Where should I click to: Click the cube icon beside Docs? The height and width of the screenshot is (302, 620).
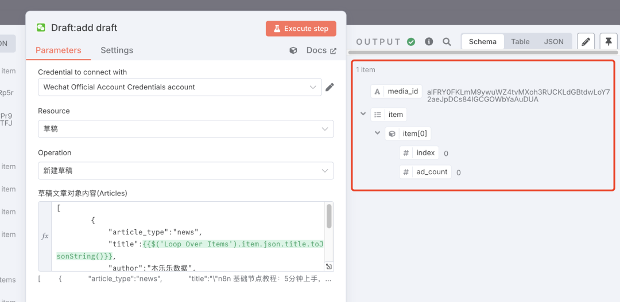[293, 50]
